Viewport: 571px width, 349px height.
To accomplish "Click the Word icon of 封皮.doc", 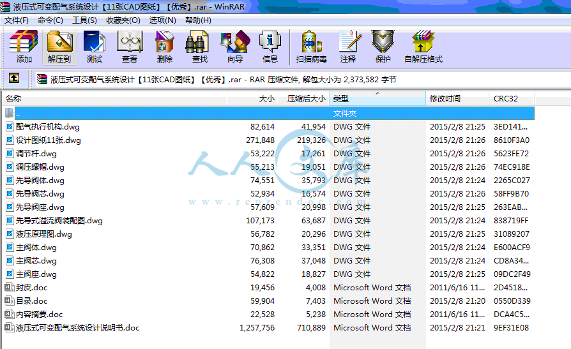I will [10, 288].
